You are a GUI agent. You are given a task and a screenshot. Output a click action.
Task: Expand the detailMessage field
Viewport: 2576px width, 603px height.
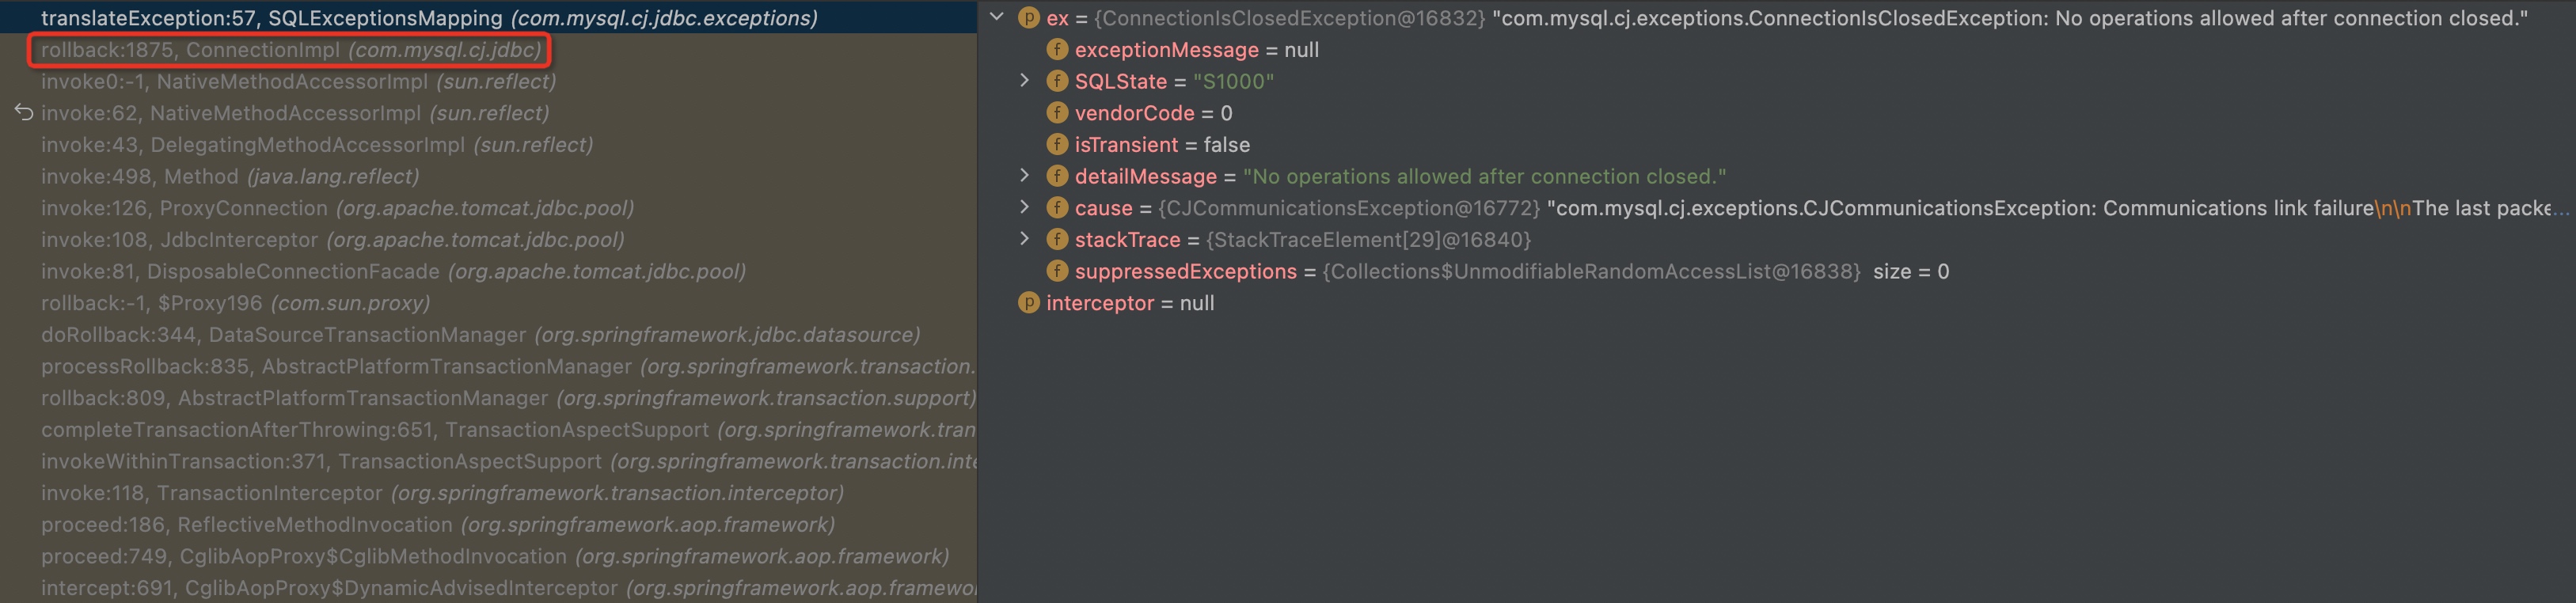1025,175
